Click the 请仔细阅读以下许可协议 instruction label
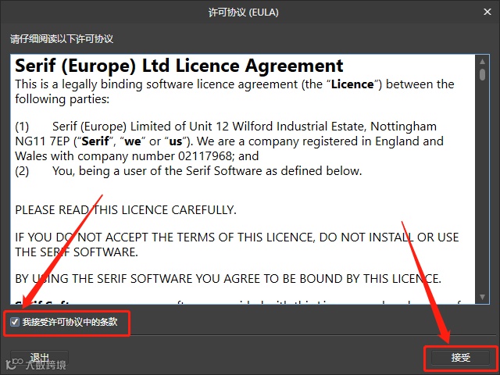The image size is (500, 375). coord(62,39)
